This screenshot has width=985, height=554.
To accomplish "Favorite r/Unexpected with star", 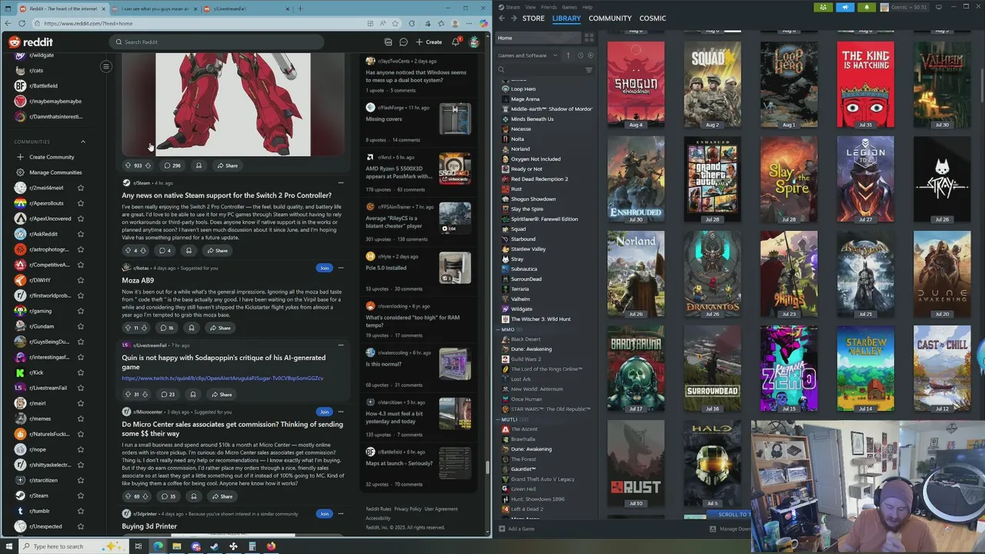I will [x=80, y=526].
